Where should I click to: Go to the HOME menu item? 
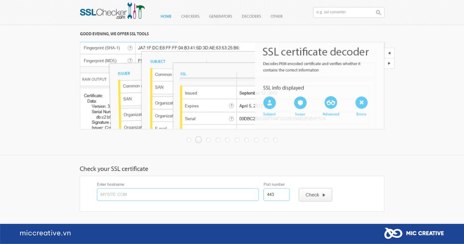(166, 16)
